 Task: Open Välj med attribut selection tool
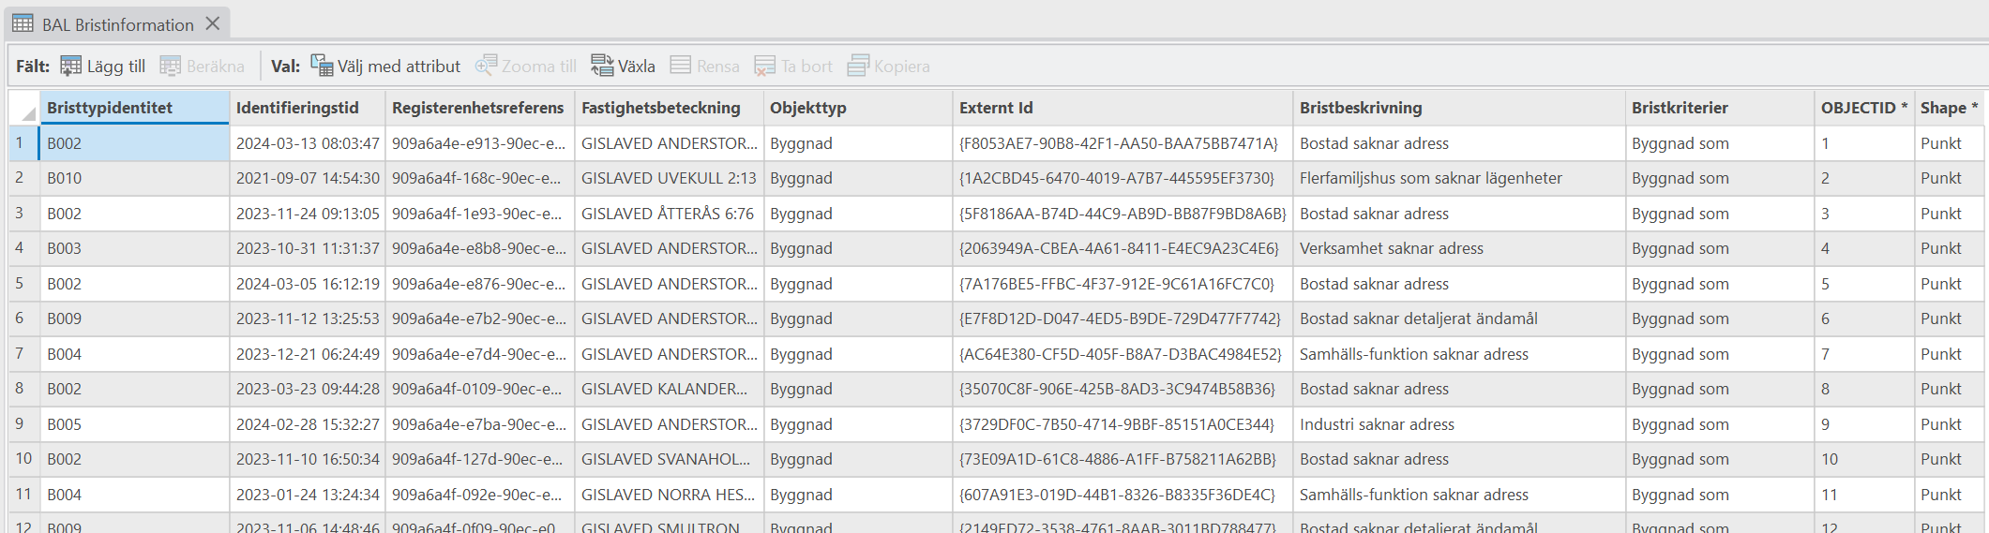click(322, 66)
